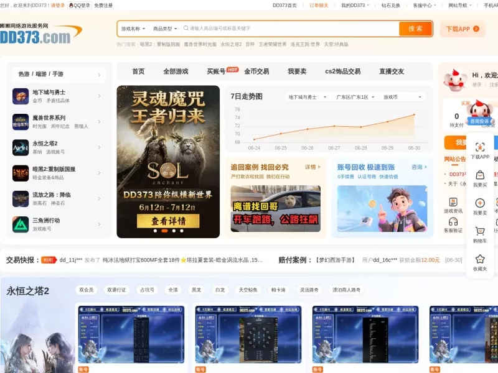Screen dimensions: 498x373
Task: Open the cs2饰品交易 tab
Action: click(x=343, y=71)
